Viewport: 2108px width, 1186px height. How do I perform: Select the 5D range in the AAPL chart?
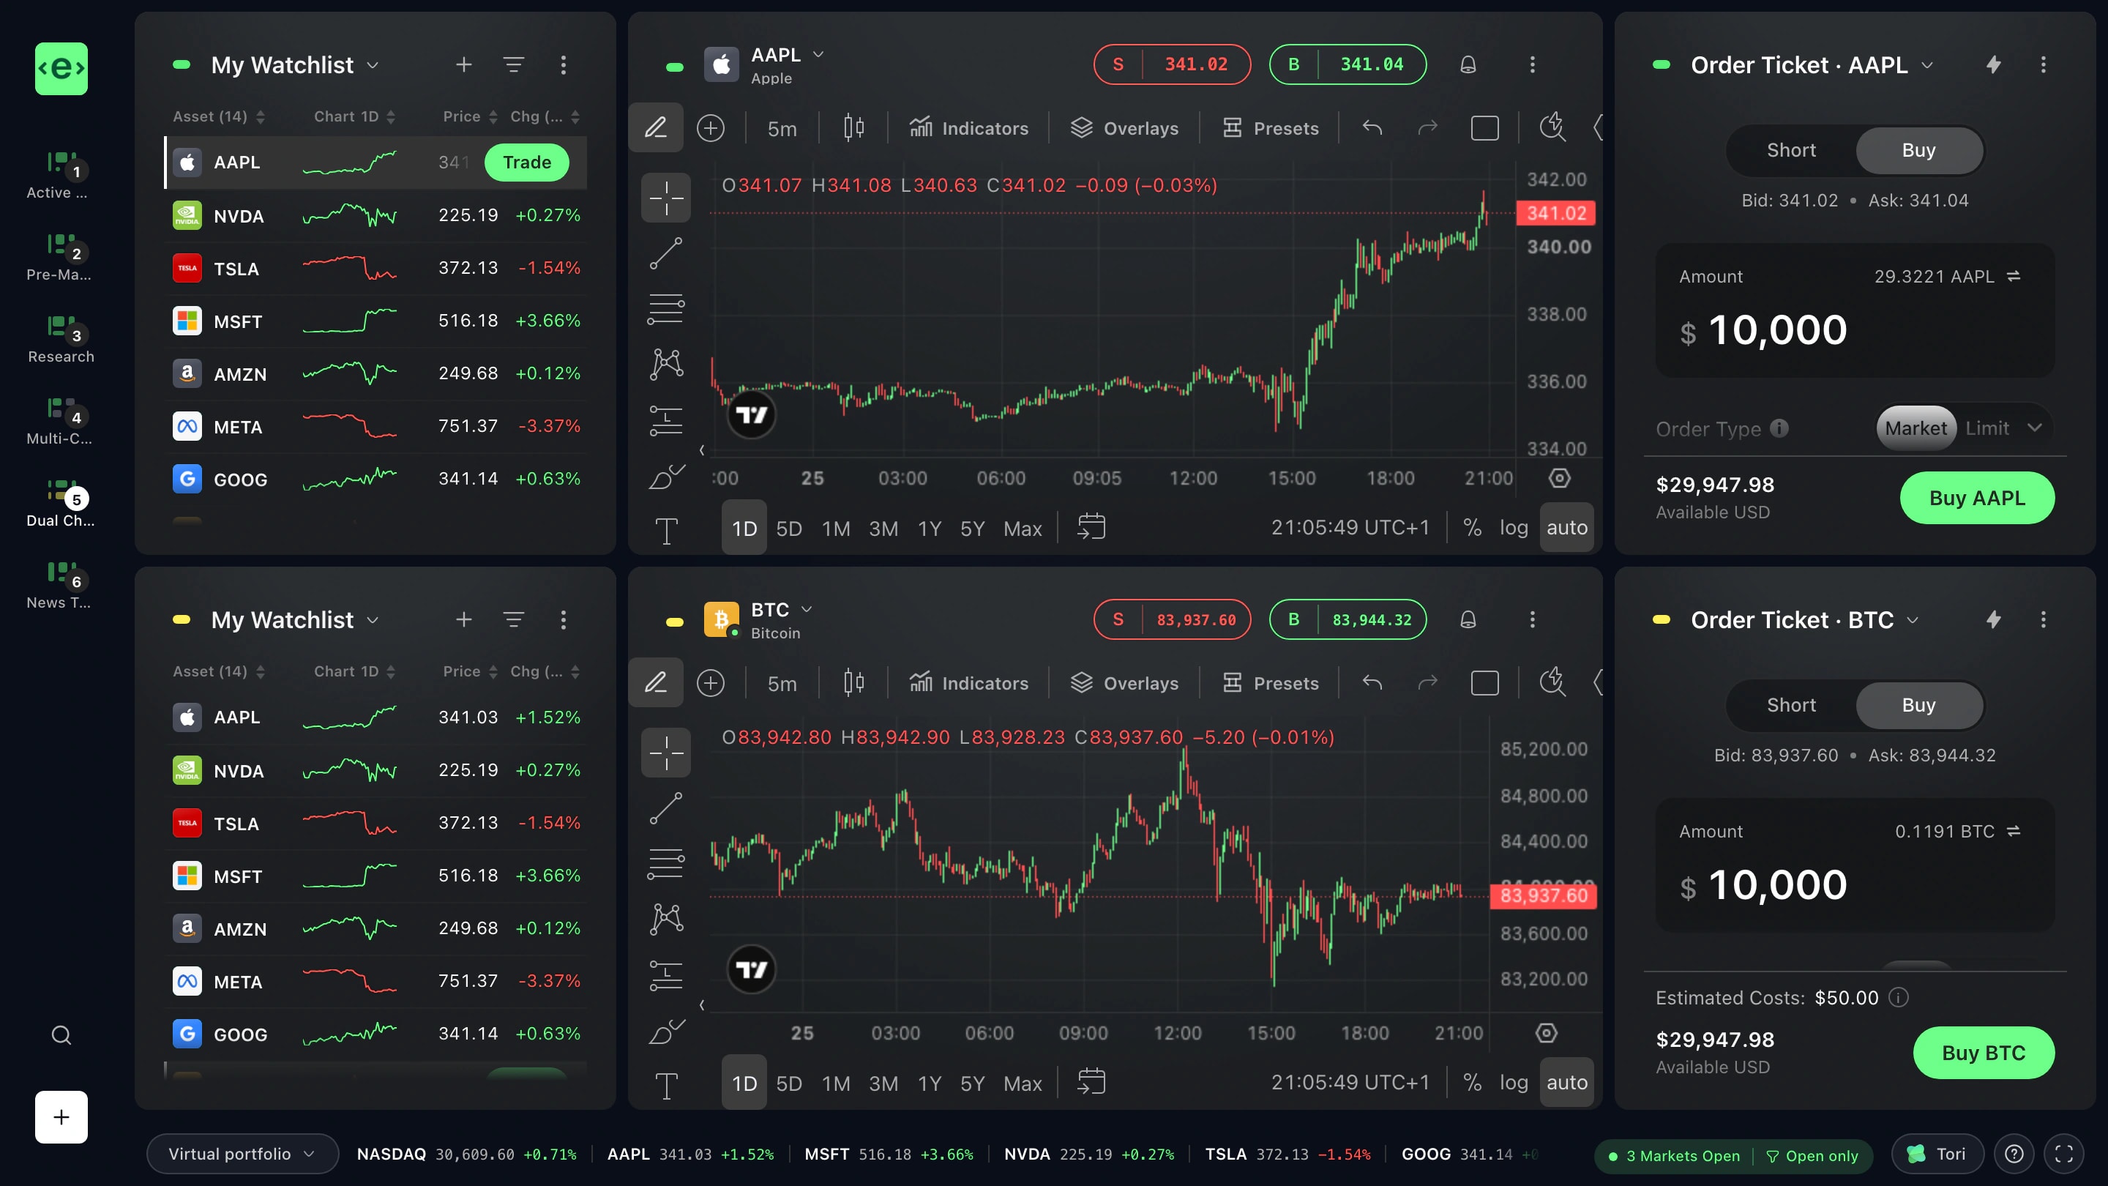point(789,529)
